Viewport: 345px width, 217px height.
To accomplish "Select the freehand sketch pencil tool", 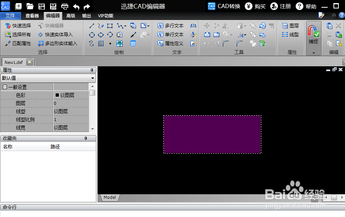I will (101, 26).
